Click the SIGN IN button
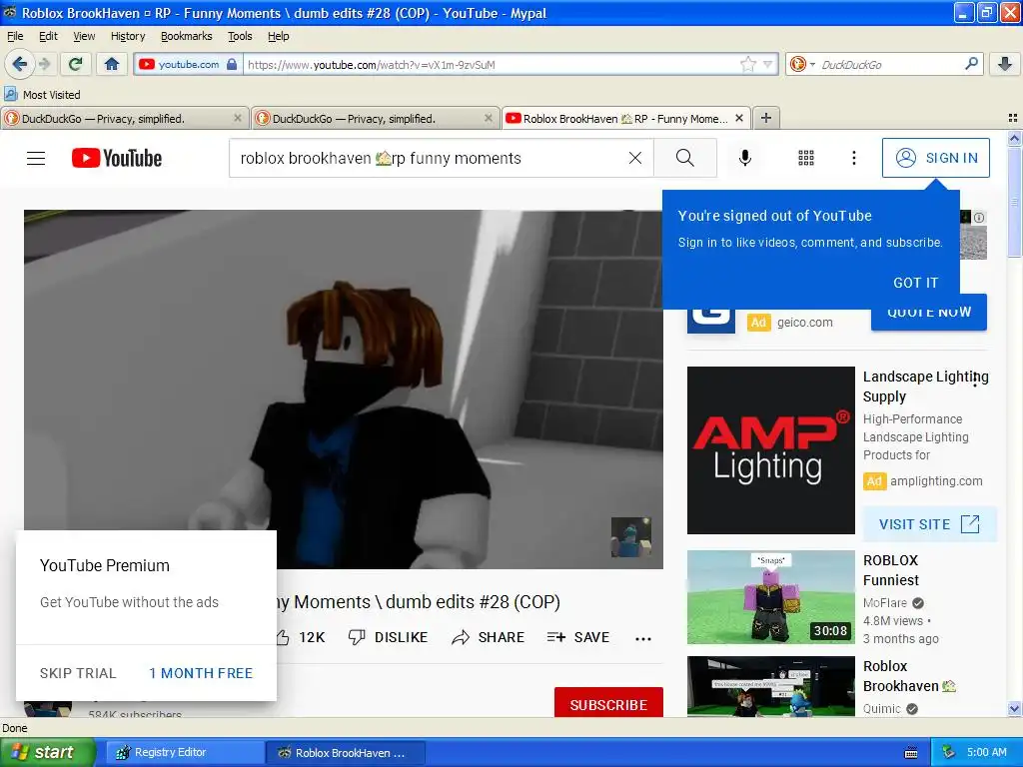Viewport: 1023px width, 767px height. click(935, 158)
